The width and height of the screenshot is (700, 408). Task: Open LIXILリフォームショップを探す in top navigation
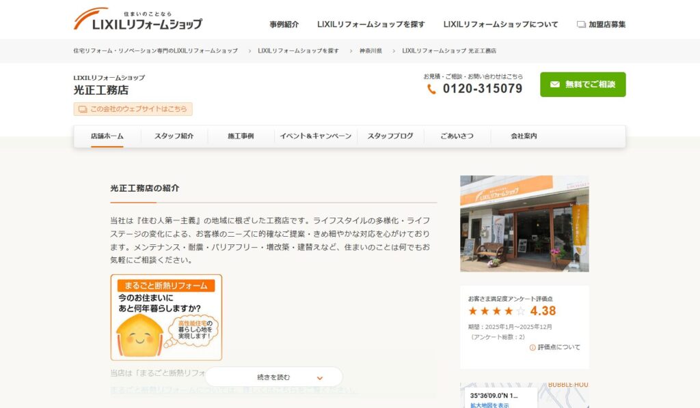(x=371, y=25)
